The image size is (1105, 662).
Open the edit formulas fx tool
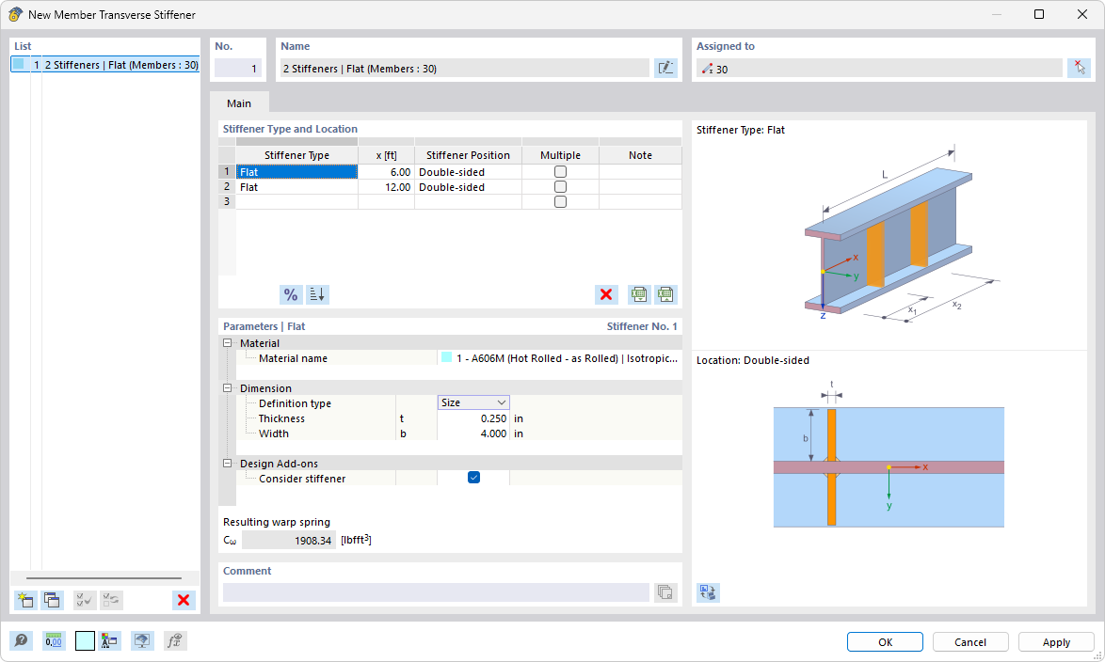(174, 640)
